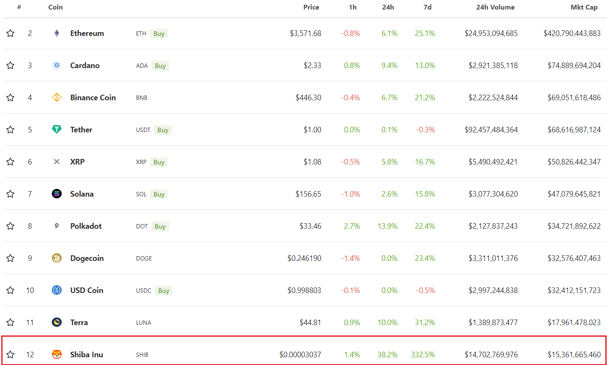This screenshot has height=365, width=607.
Task: Star the Terra row
Action: tap(10, 323)
